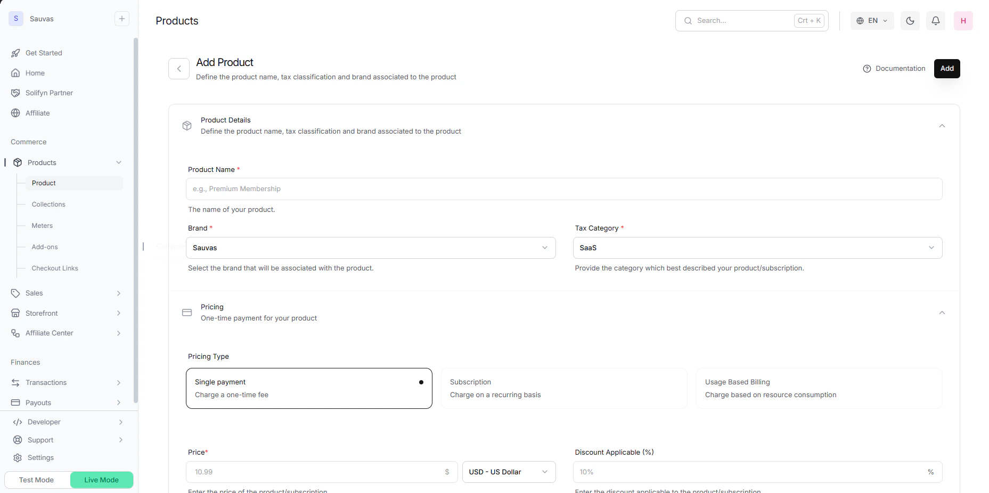The height and width of the screenshot is (493, 989).
Task: Go to Get Started page label
Action: coord(44,53)
